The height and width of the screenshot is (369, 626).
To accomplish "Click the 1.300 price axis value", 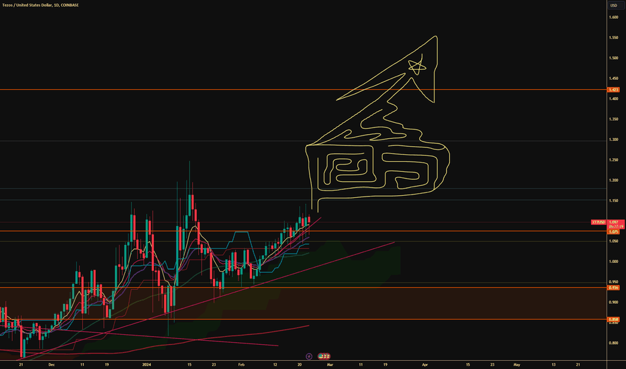I will 613,140.
